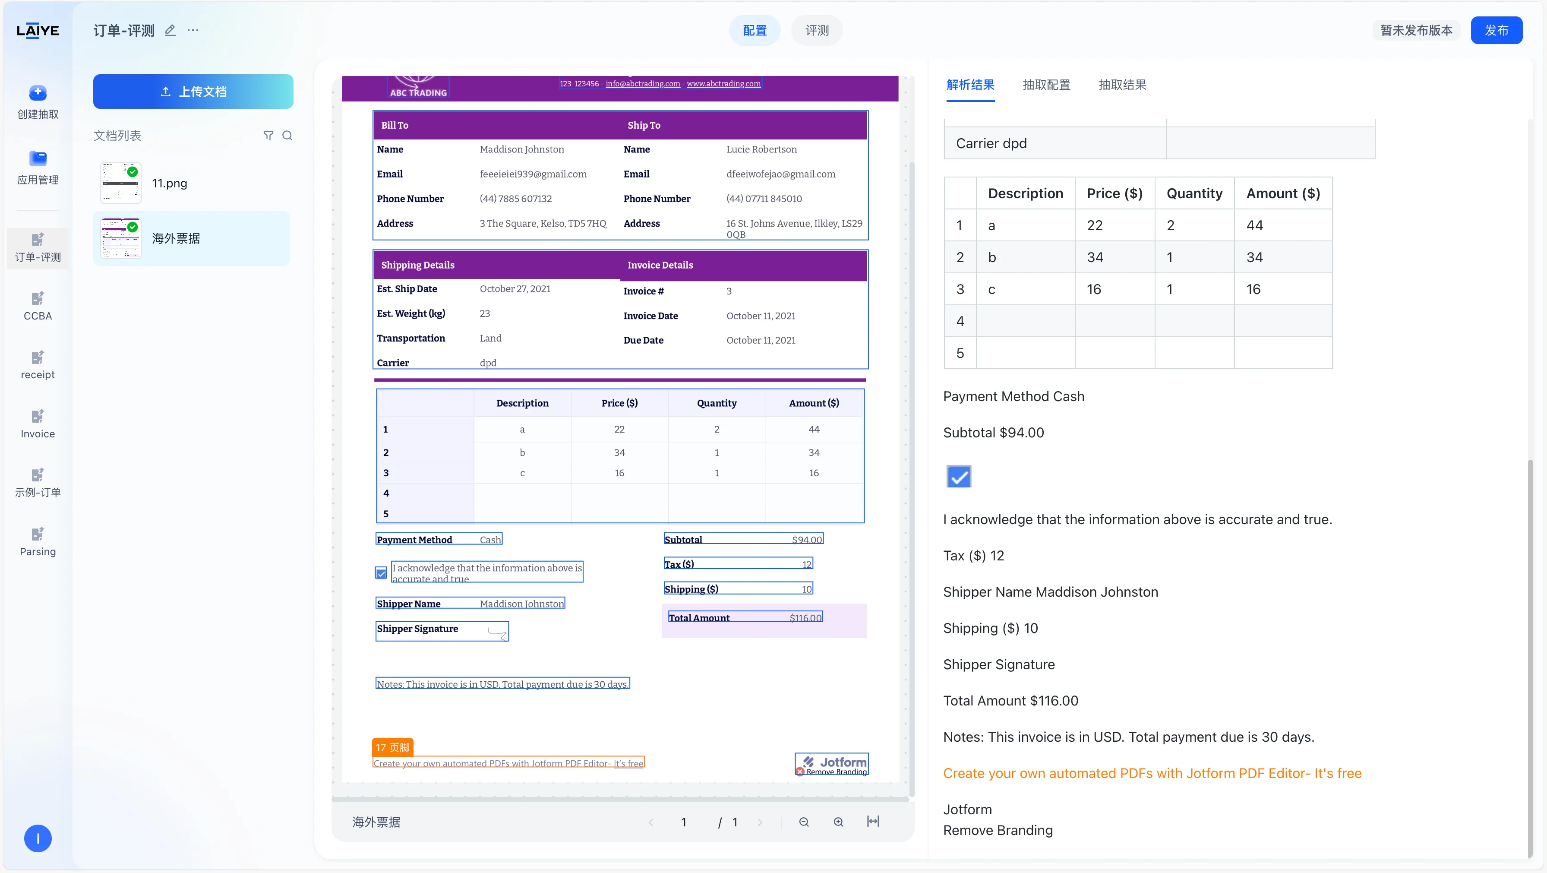The width and height of the screenshot is (1547, 873).
Task: Select the 抽取配置 tab
Action: (x=1047, y=85)
